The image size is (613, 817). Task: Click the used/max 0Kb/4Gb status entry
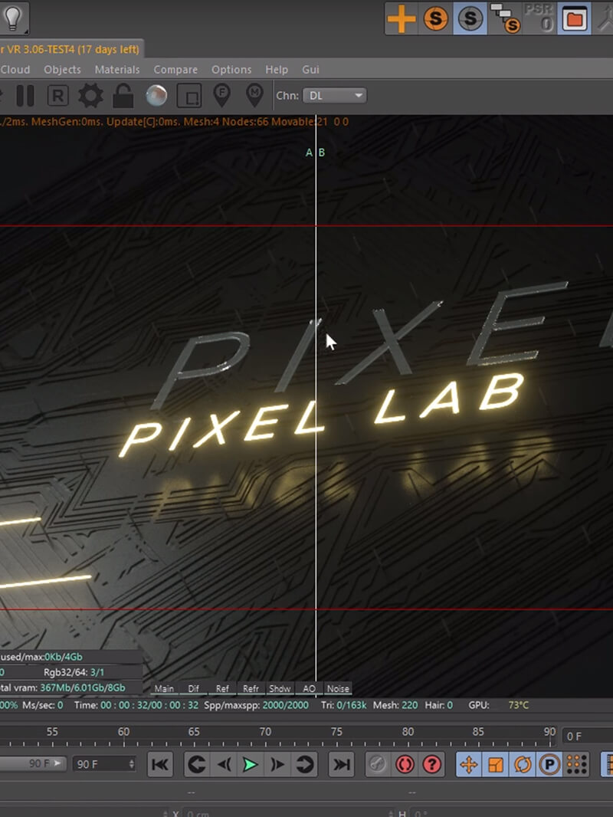[41, 657]
